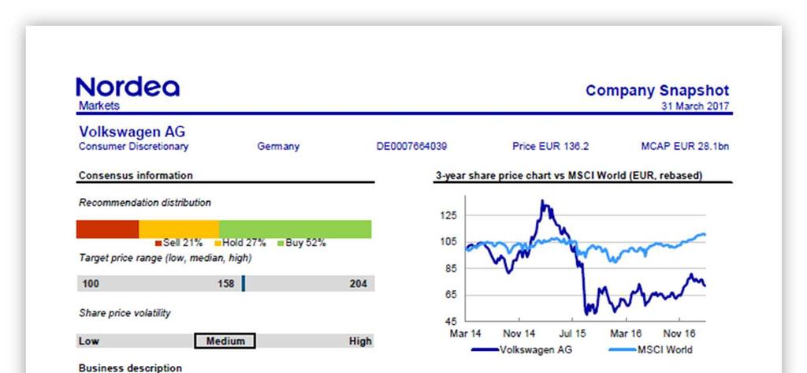Click the Buy 52% legend entry
Viewport: 807px width, 373px height.
[302, 243]
